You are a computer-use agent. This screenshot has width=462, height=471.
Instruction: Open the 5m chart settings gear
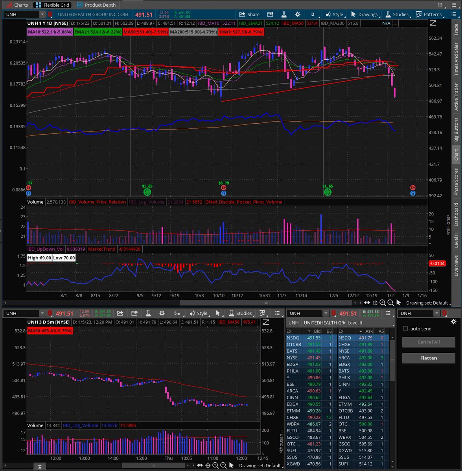click(x=162, y=313)
